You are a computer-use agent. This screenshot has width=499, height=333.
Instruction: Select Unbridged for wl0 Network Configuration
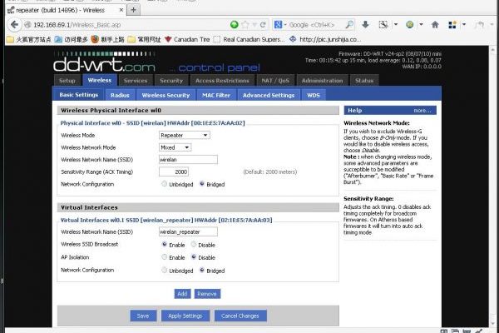tap(164, 184)
